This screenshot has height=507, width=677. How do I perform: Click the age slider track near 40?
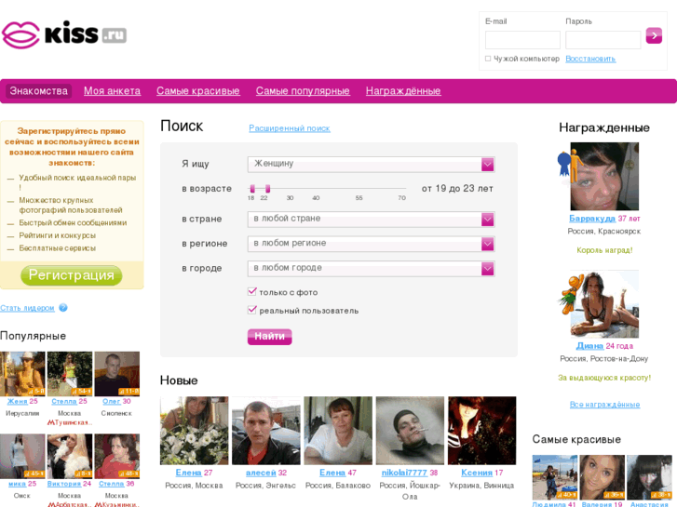point(316,189)
